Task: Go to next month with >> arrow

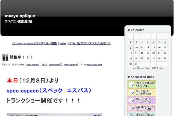Action: click(x=161, y=68)
